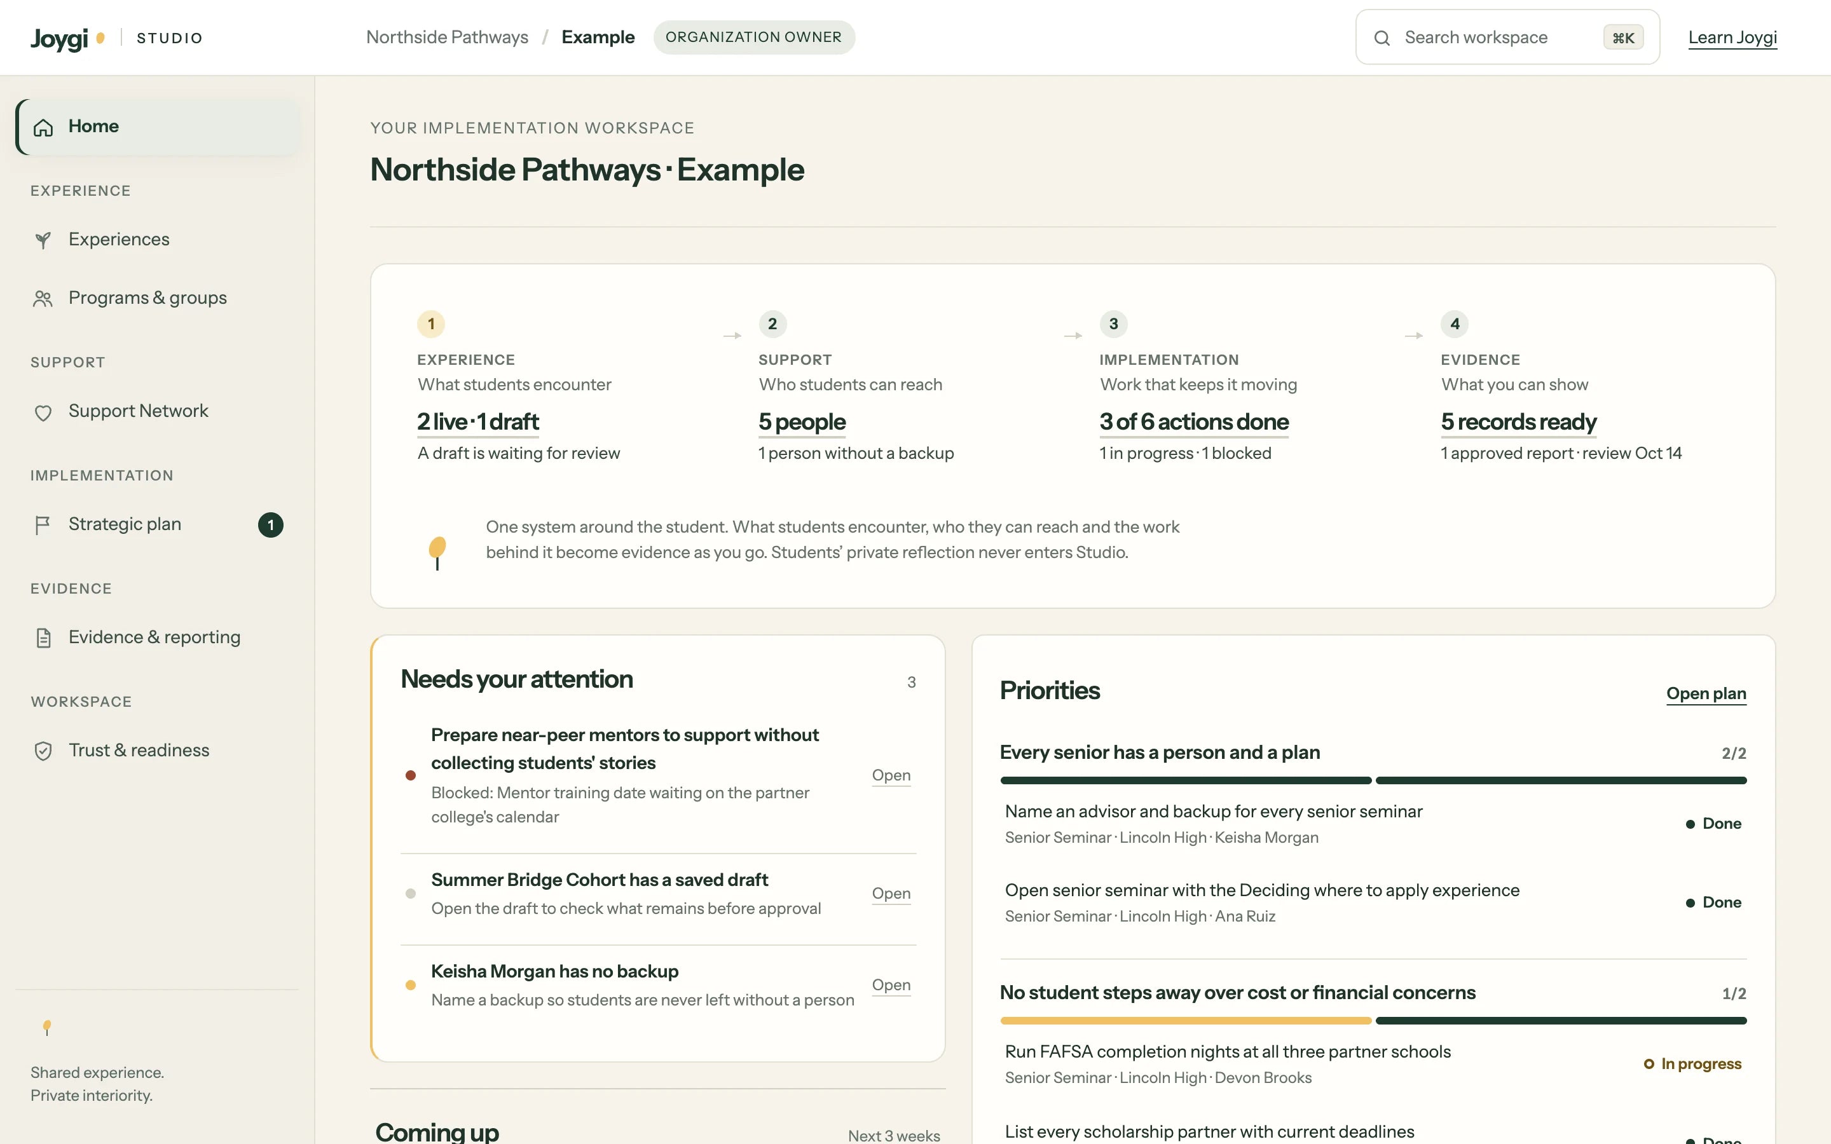Click 'A draft is waiting for review' text
The height and width of the screenshot is (1144, 1831).
(x=518, y=453)
